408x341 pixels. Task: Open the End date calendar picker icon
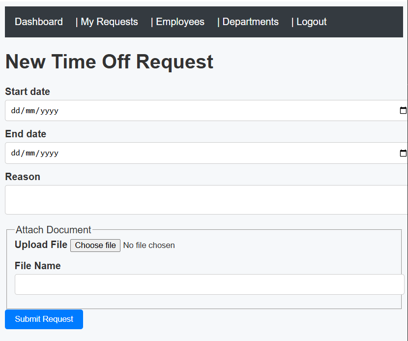[x=403, y=153]
